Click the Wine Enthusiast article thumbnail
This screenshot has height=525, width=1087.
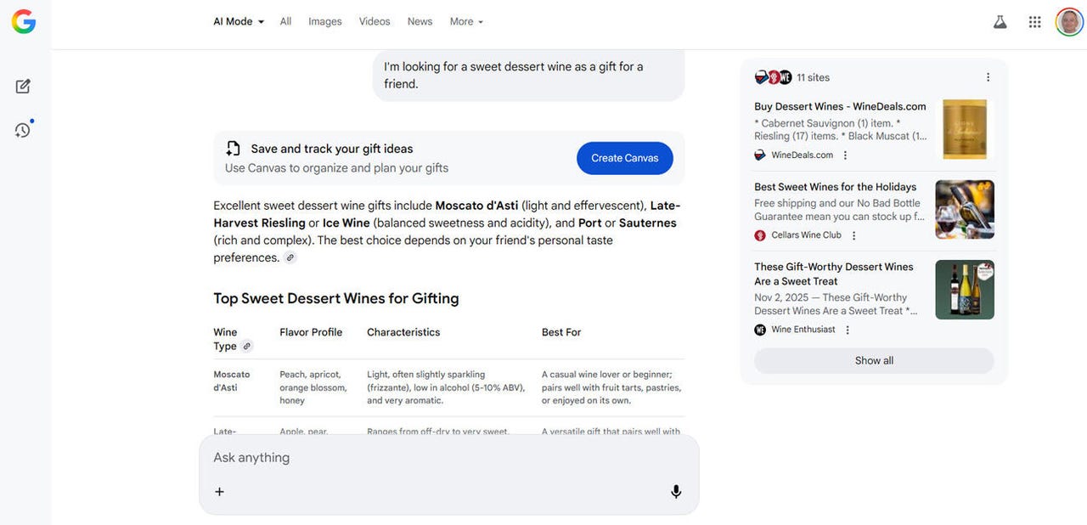[965, 290]
